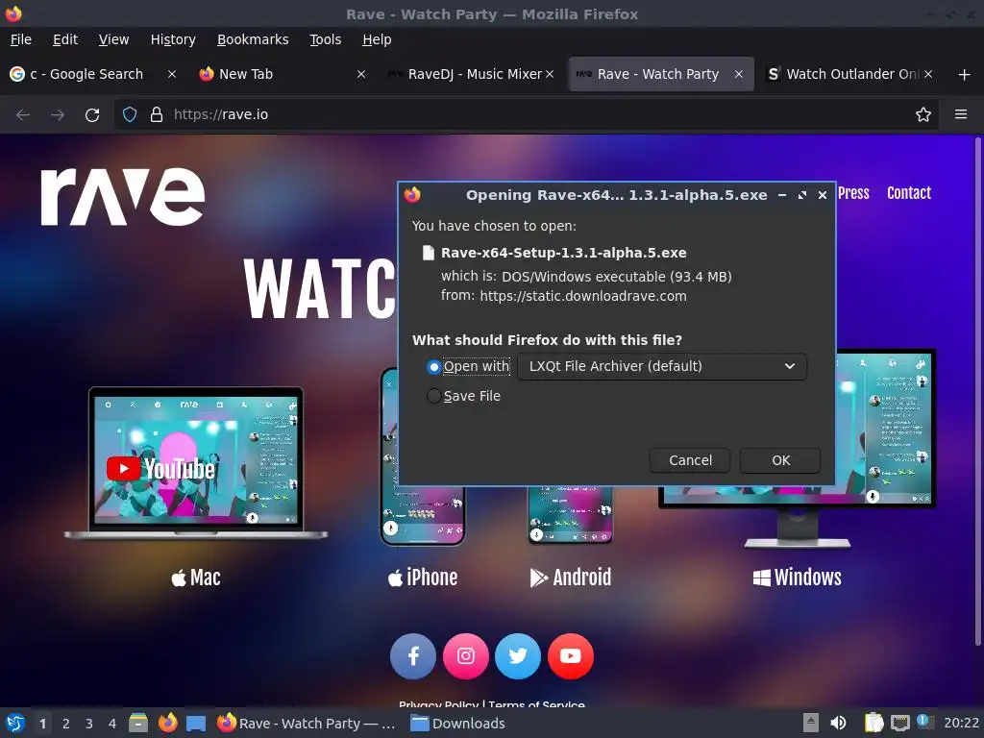Open Rave Facebook page icon
The height and width of the screenshot is (738, 984).
point(413,655)
